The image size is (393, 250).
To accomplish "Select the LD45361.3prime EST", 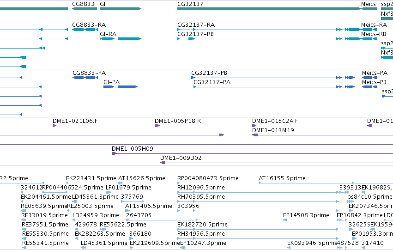I will coord(95,197).
